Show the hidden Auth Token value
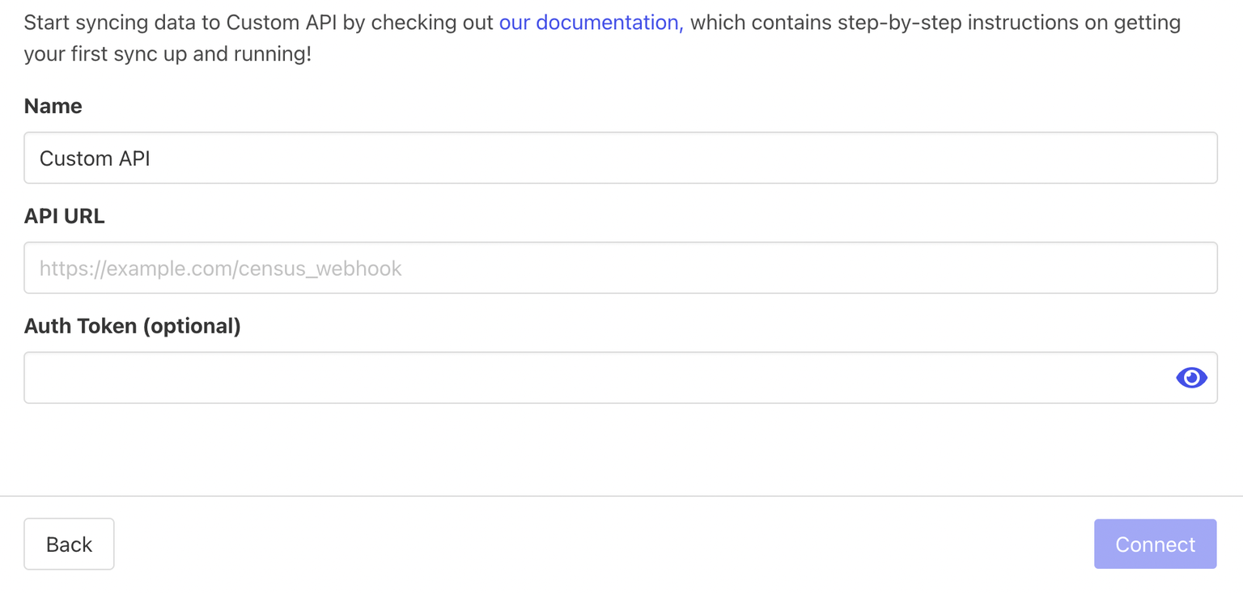This screenshot has width=1243, height=593. click(1191, 378)
